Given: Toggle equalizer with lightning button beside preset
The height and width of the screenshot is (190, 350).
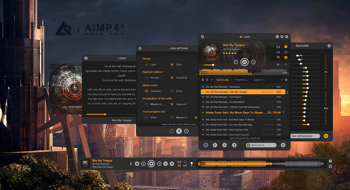Looking at the screenshot, I should [x=326, y=136].
